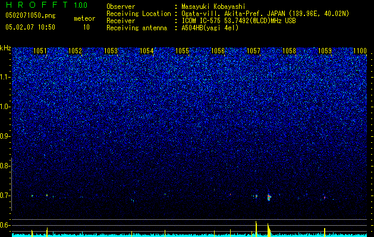Viewport: 374px width, 237px height.
Task: Click the 1057 time marker
Action: point(253,51)
